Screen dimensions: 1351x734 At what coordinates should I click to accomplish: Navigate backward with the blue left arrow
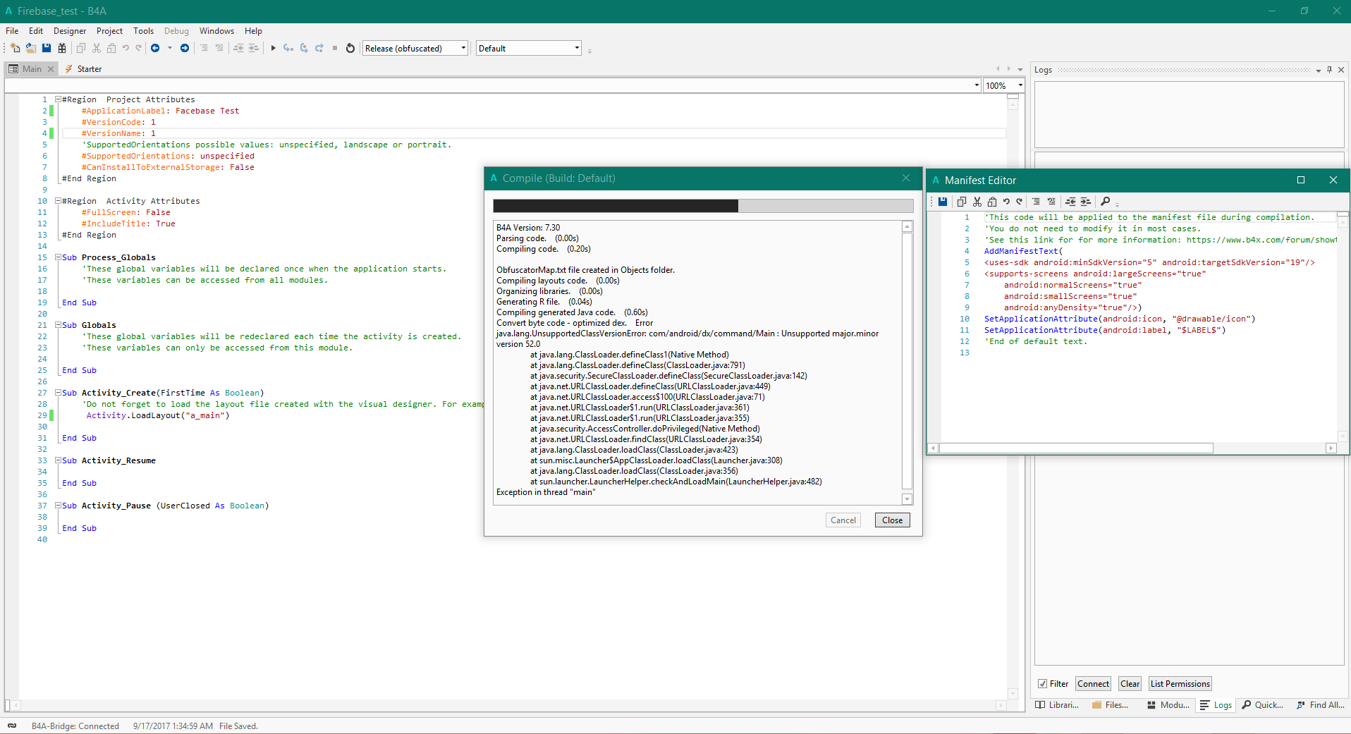pos(155,48)
